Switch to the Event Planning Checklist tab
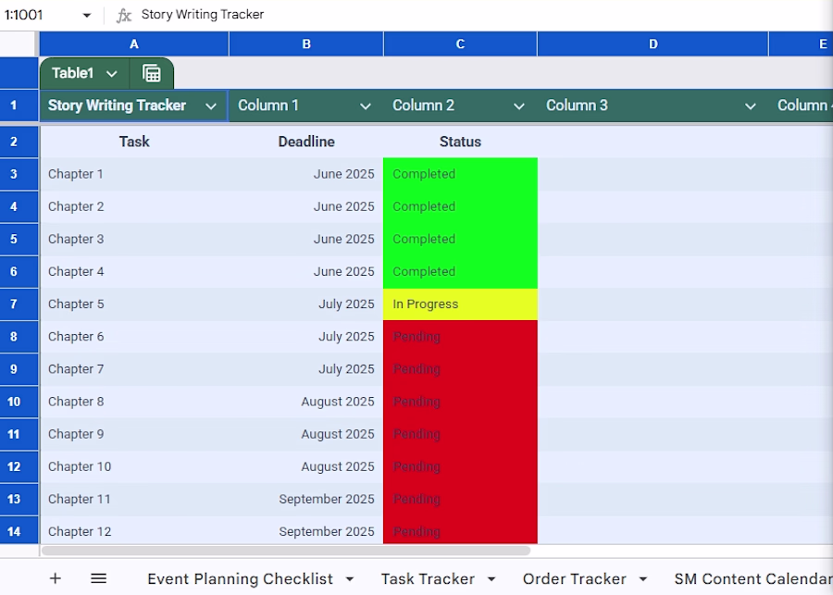This screenshot has height=595, width=833. coord(240,578)
